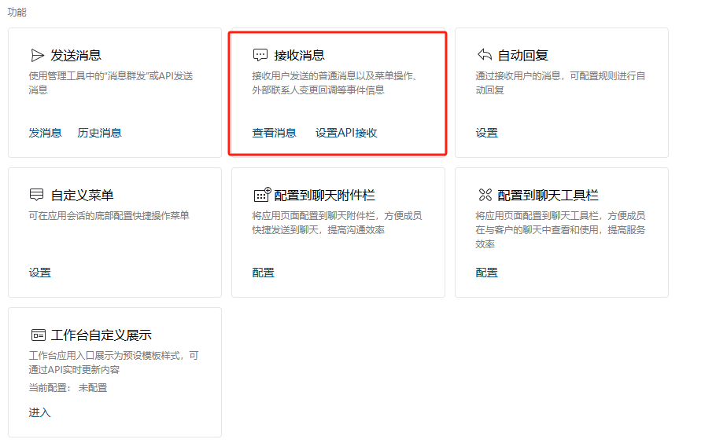The image size is (716, 443).
Task: Select the 发送消息 card title
Action: tap(76, 55)
